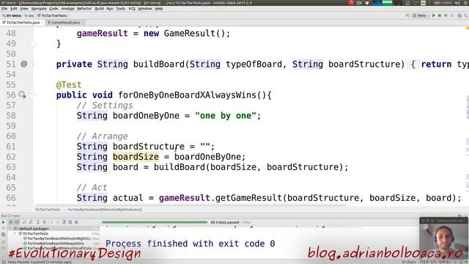The width and height of the screenshot is (469, 264).
Task: Sort tests alphabetically in Run panel
Action: click(24, 222)
